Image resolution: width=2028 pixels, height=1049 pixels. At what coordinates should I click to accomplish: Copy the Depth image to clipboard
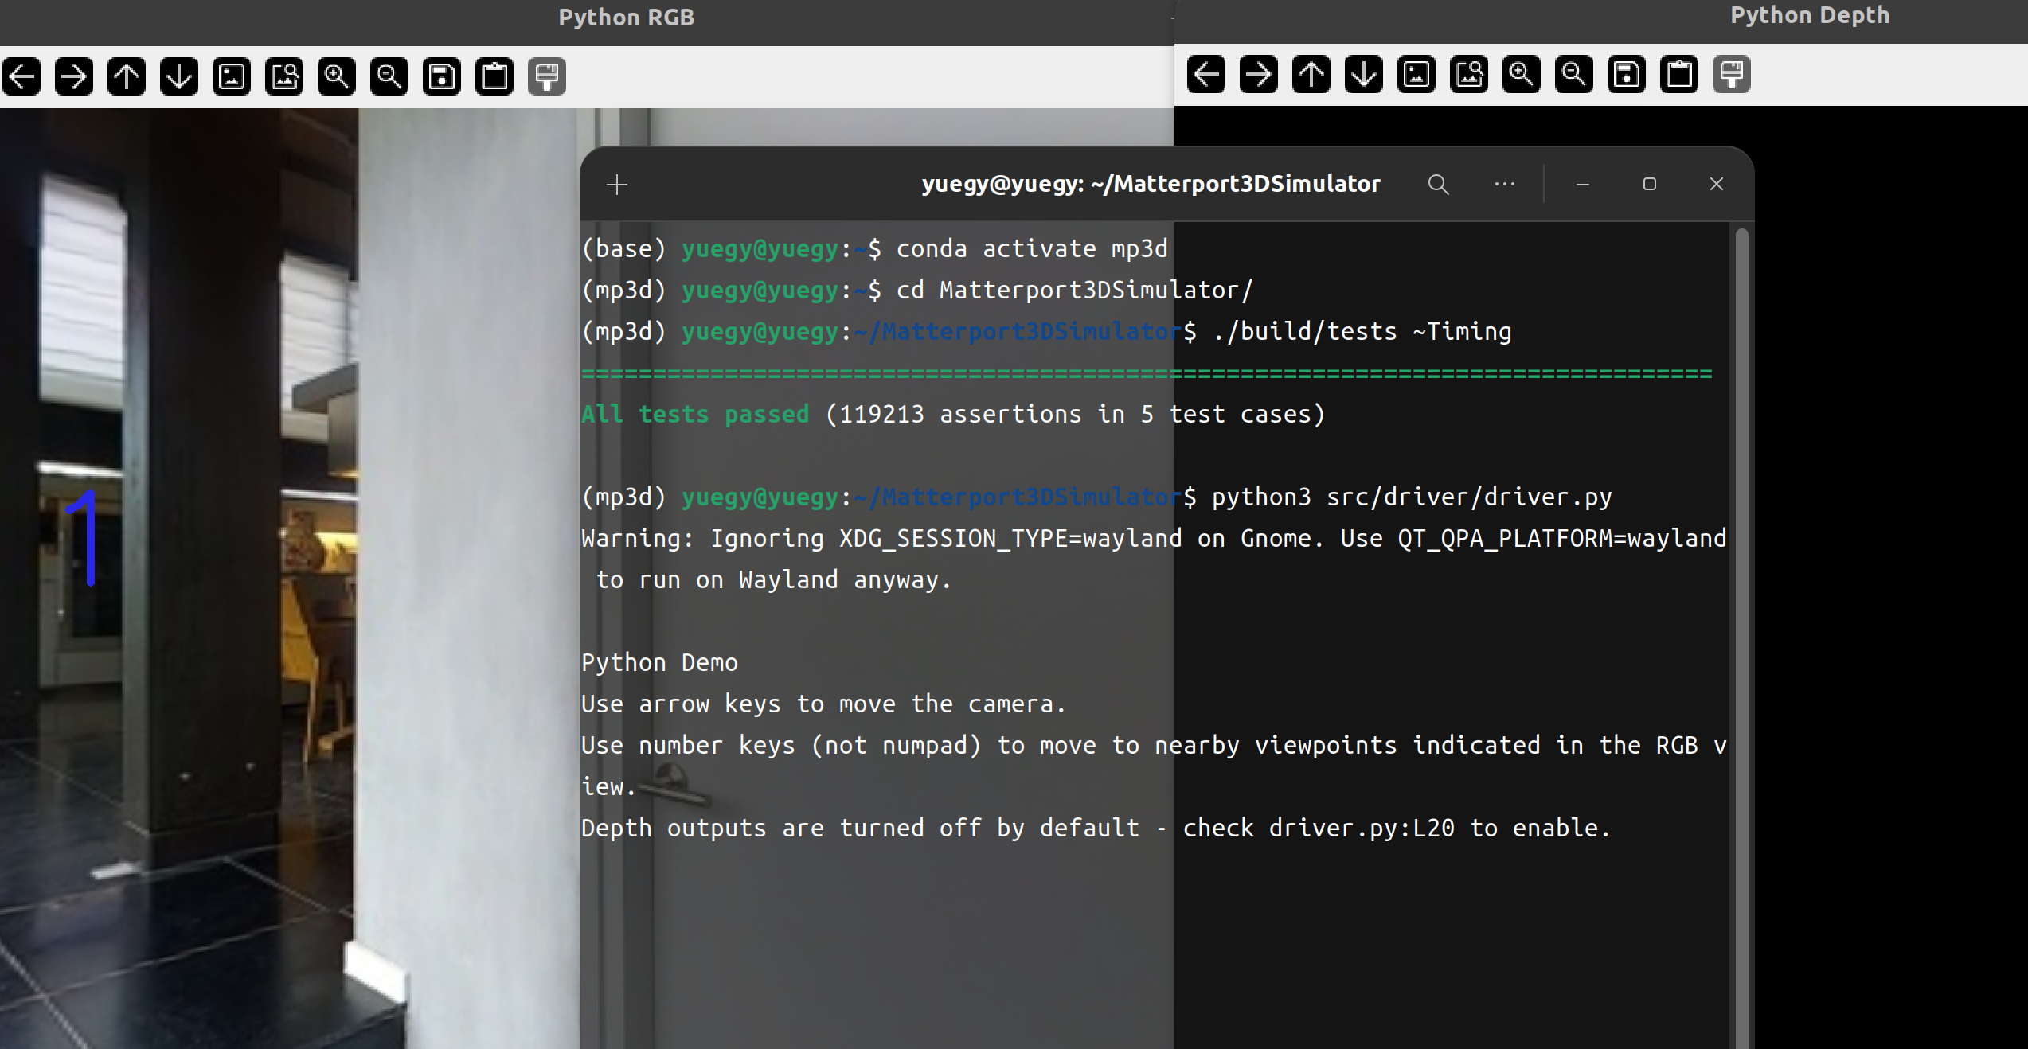[x=1679, y=75]
